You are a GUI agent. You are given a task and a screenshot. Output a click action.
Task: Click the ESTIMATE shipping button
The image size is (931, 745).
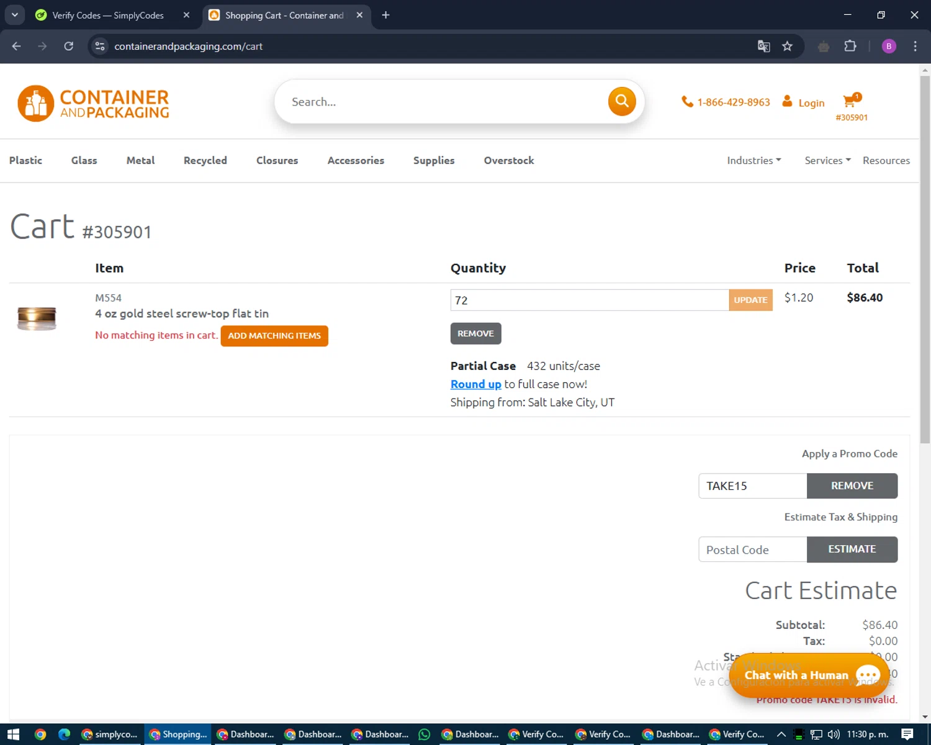click(852, 549)
